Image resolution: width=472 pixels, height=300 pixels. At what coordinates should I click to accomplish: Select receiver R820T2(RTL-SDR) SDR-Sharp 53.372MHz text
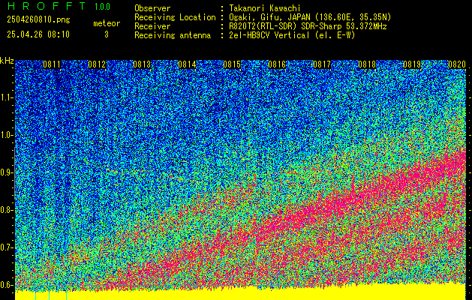point(308,26)
